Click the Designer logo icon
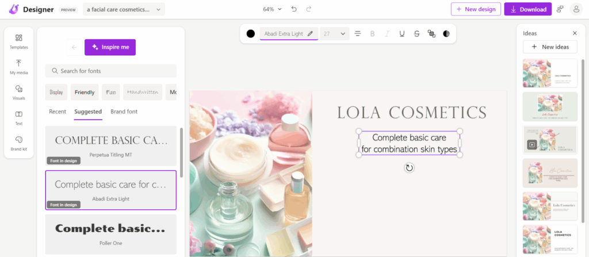Image resolution: width=589 pixels, height=257 pixels. click(14, 9)
